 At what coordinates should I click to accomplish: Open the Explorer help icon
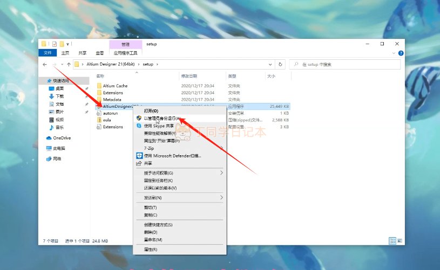pyautogui.click(x=401, y=53)
